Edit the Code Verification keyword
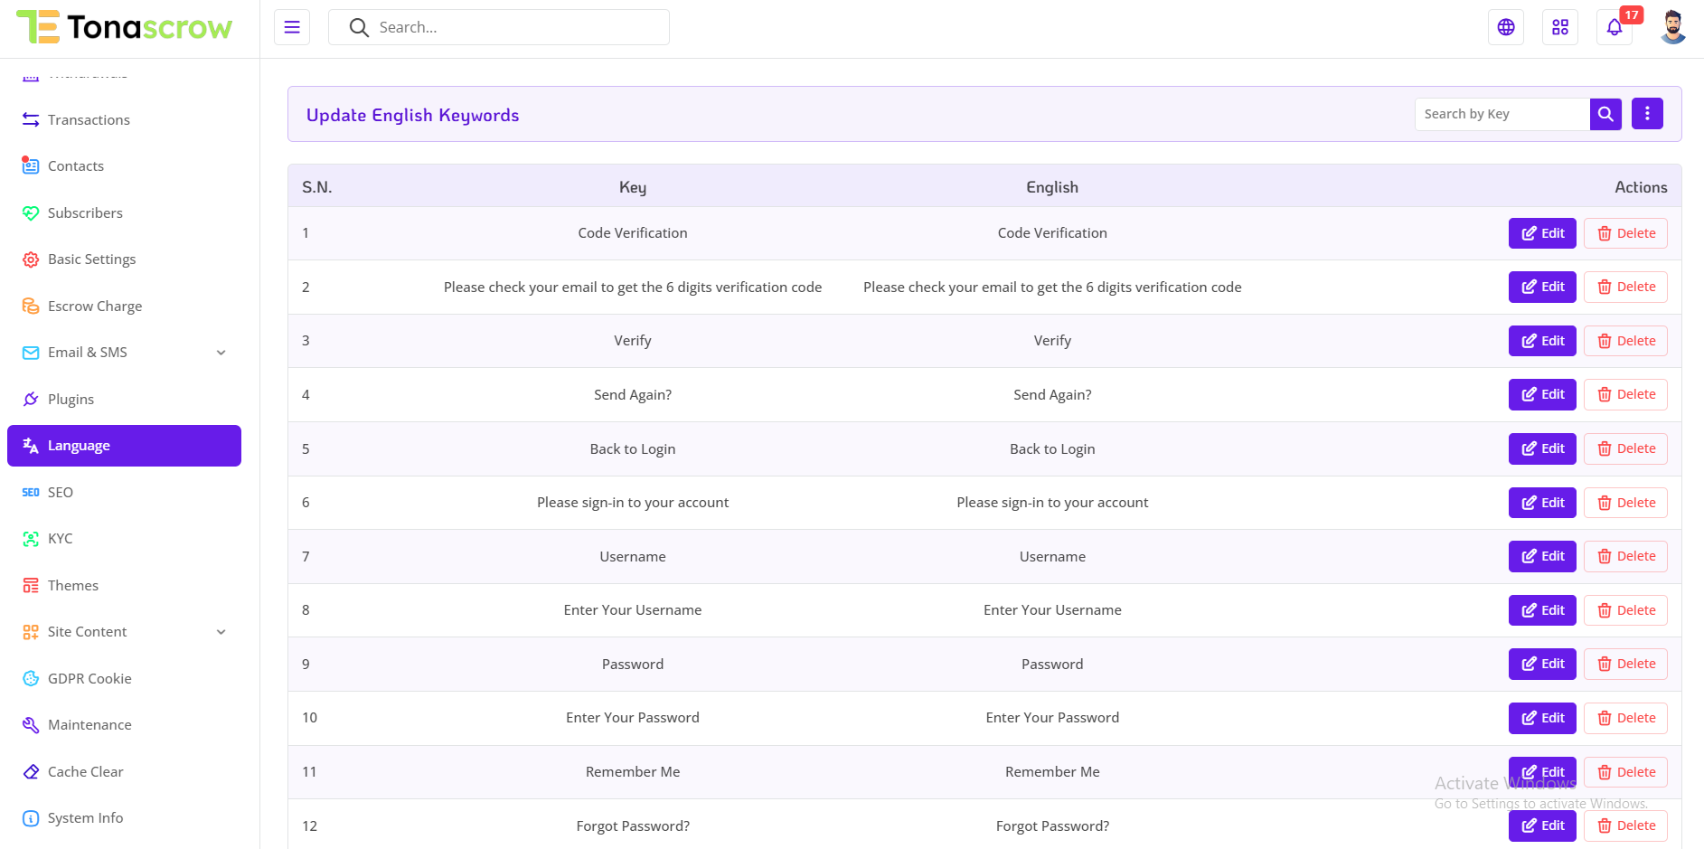This screenshot has width=1704, height=849. (x=1541, y=233)
